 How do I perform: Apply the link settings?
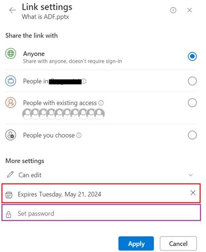pyautogui.click(x=136, y=244)
